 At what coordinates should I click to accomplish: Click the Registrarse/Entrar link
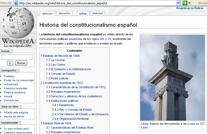point(190,8)
